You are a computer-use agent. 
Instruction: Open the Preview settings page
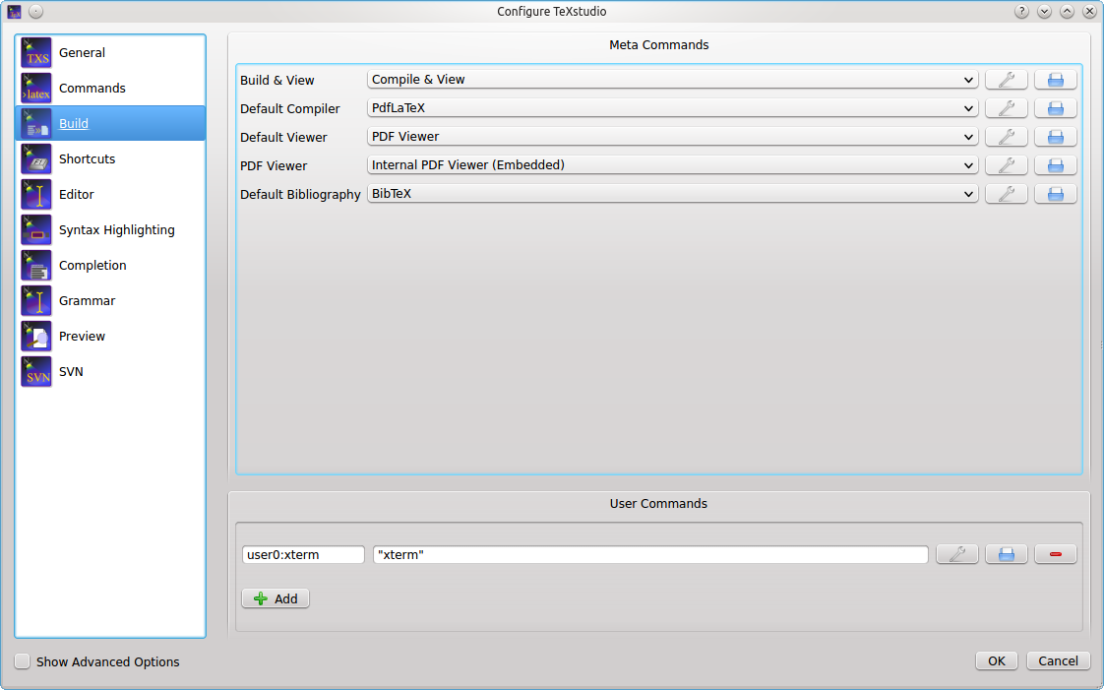110,336
